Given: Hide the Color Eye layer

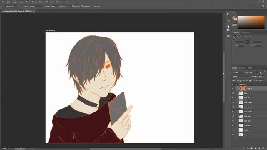Looking at the screenshot, I should (x=234, y=125).
